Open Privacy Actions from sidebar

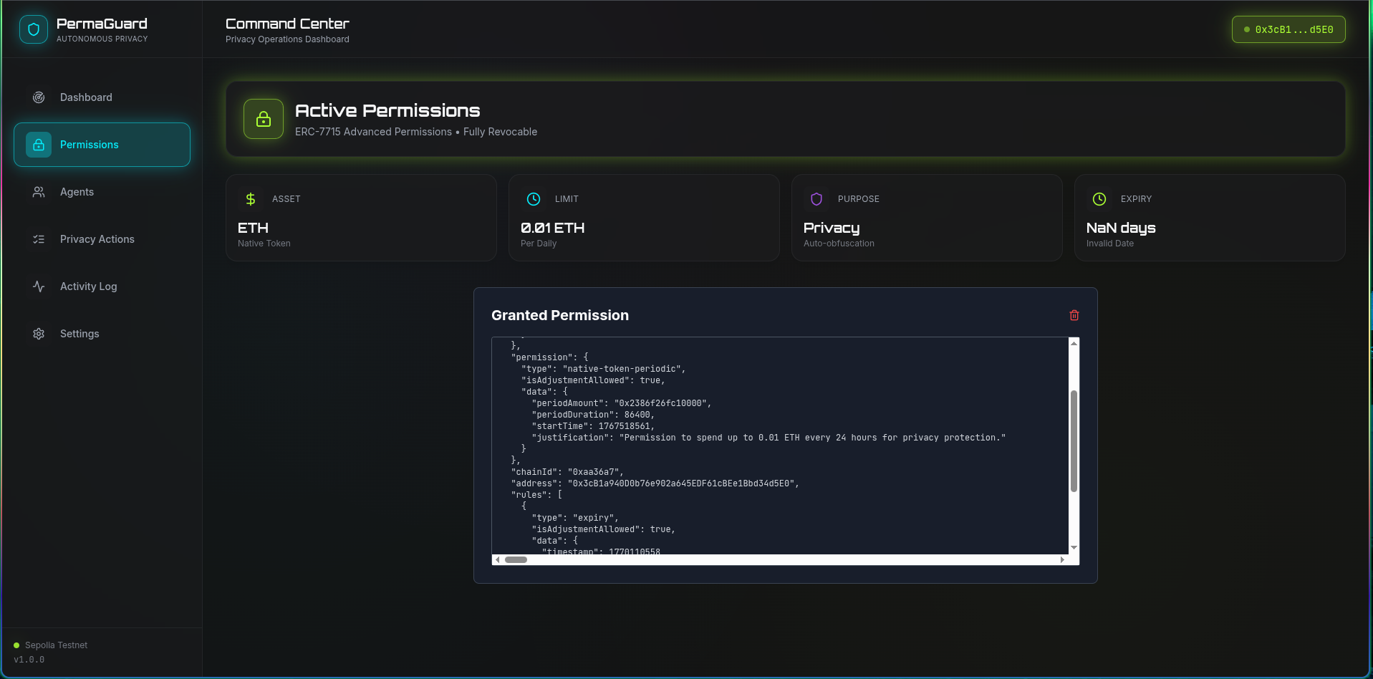pos(97,239)
